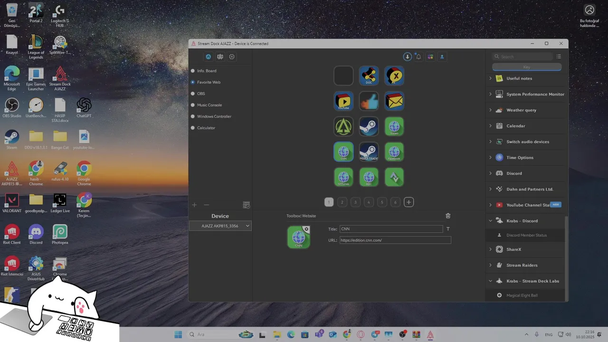Switch to page 5
This screenshot has width=608, height=342.
[x=382, y=202]
